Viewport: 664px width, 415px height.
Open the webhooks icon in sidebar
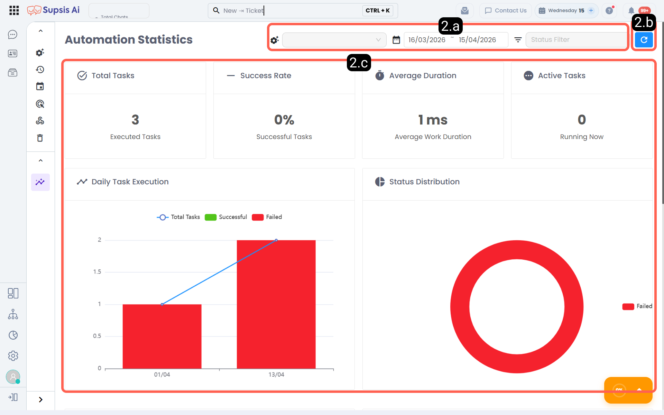pyautogui.click(x=40, y=121)
